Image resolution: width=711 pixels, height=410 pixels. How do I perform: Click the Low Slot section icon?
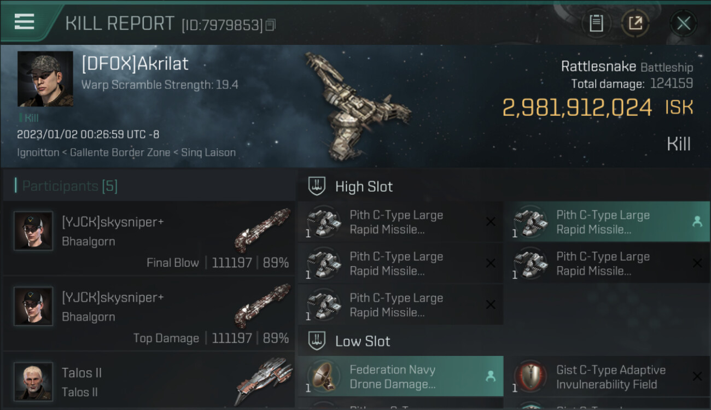pos(317,341)
